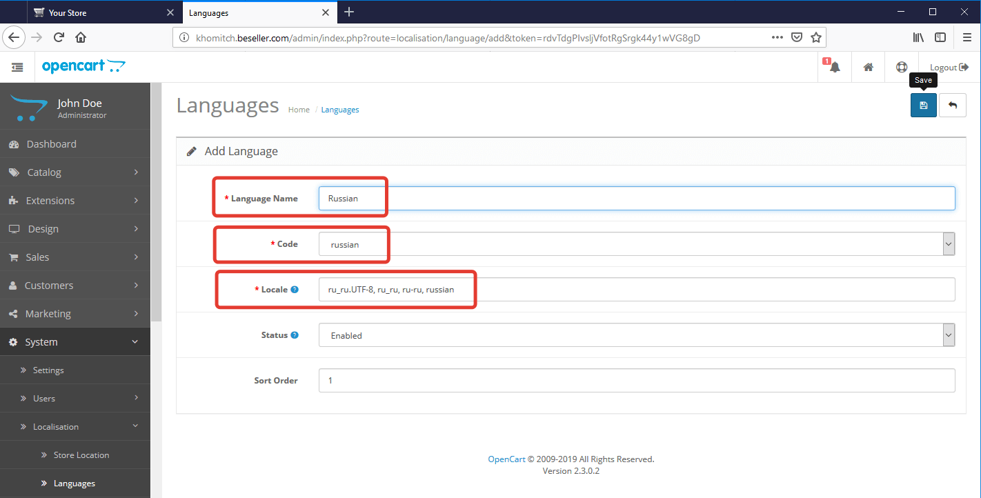Click the OpenCart logo
The width and height of the screenshot is (981, 498).
83,66
